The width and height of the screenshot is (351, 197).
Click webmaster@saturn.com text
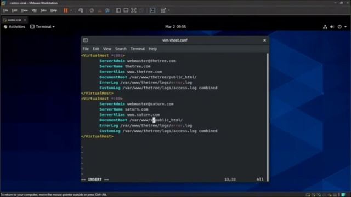point(150,104)
